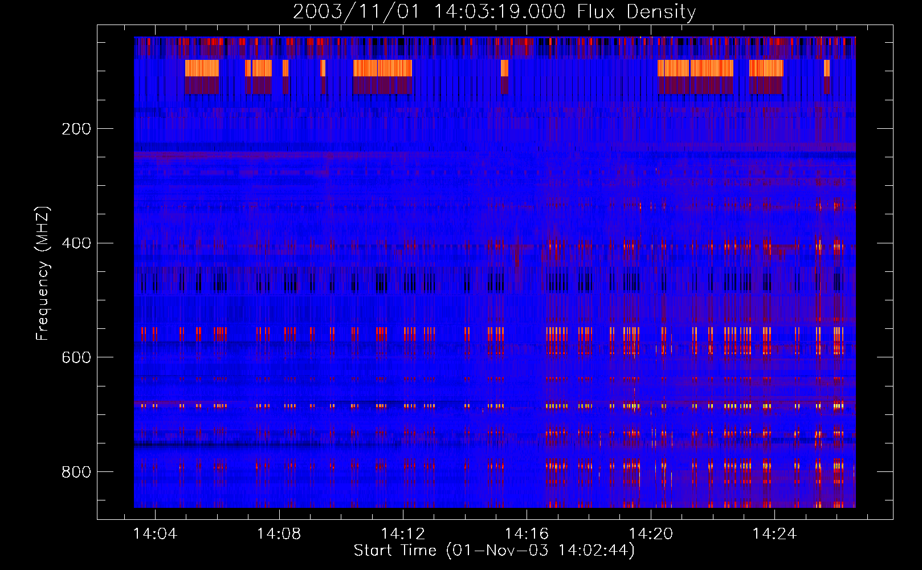This screenshot has width=922, height=570.
Task: Click the 14:12 time tick label
Action: (403, 534)
